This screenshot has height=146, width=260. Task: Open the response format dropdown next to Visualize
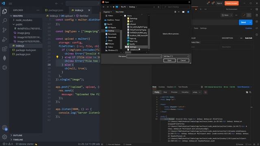[197, 92]
